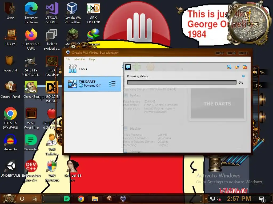Open the Help menu in VirtualBox
This screenshot has height=204, width=273.
[92, 59]
